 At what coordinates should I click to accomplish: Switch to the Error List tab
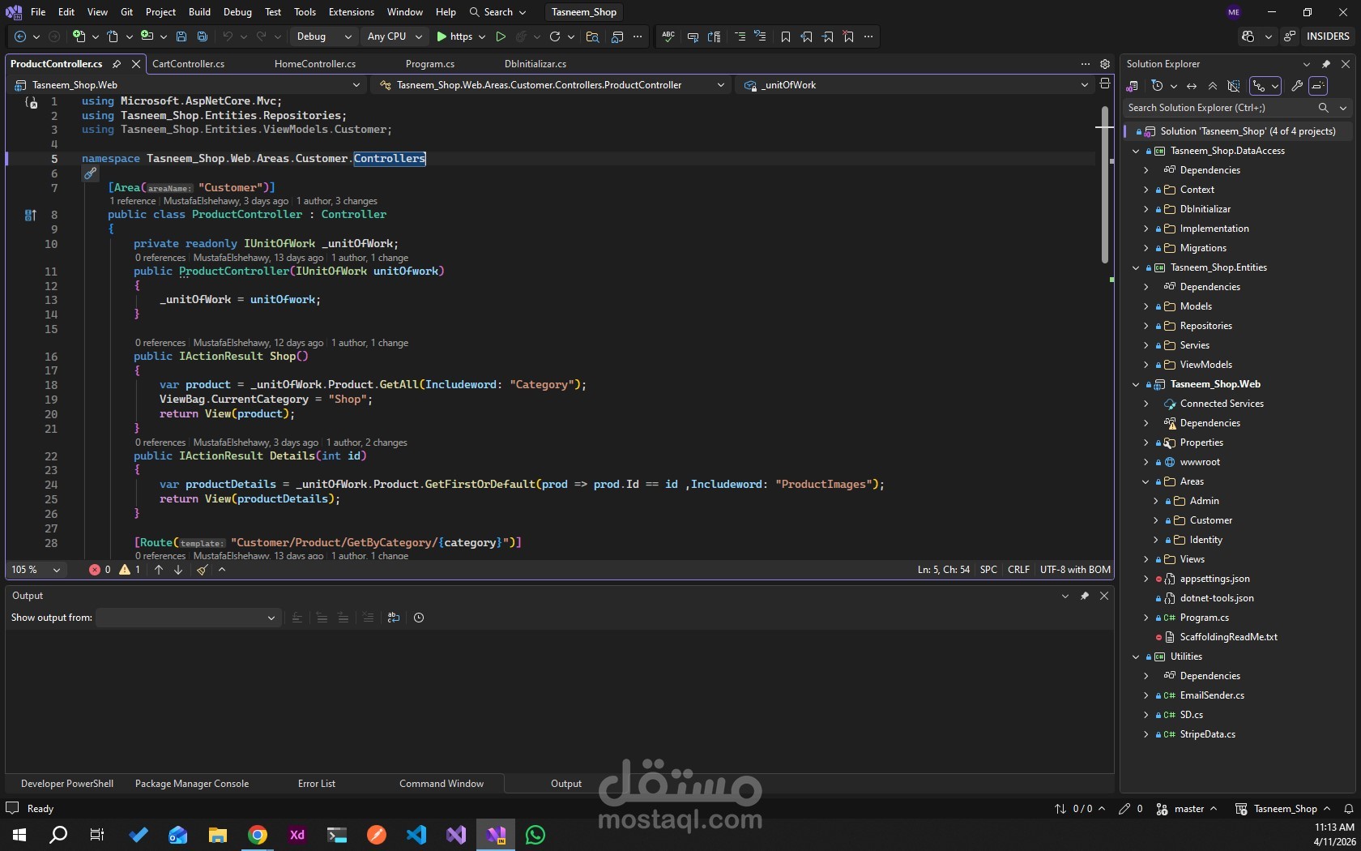click(x=317, y=784)
